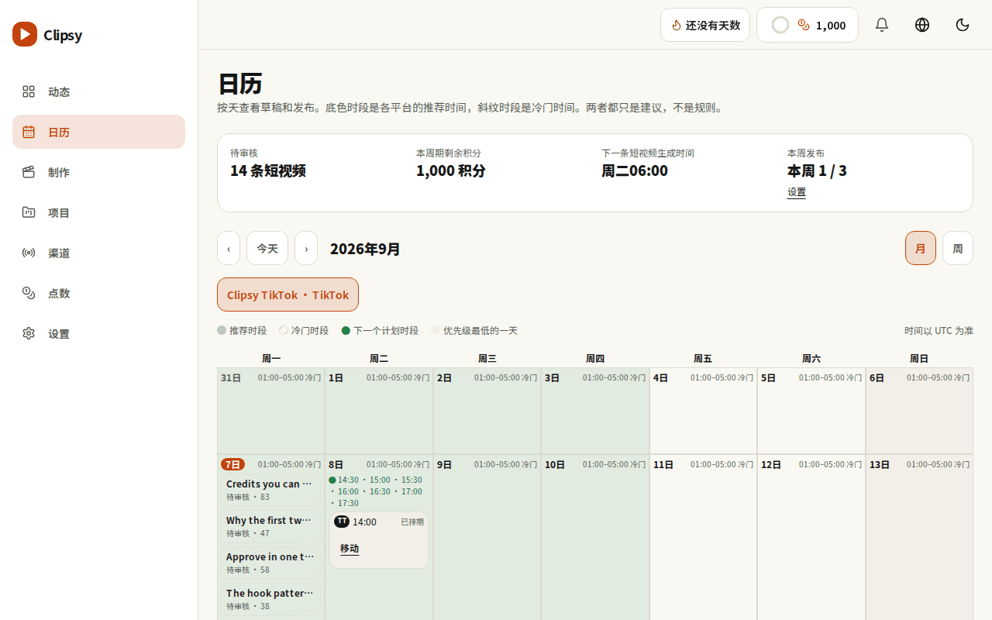Jump to 今天
Screen dimensions: 992x620
point(267,248)
